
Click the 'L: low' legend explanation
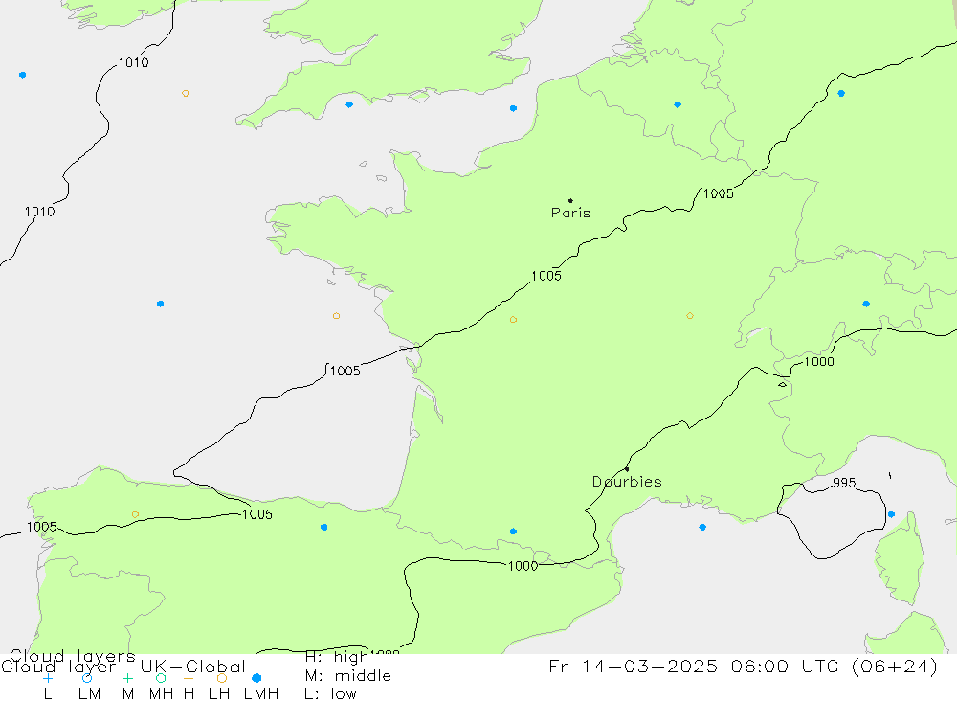tap(330, 694)
